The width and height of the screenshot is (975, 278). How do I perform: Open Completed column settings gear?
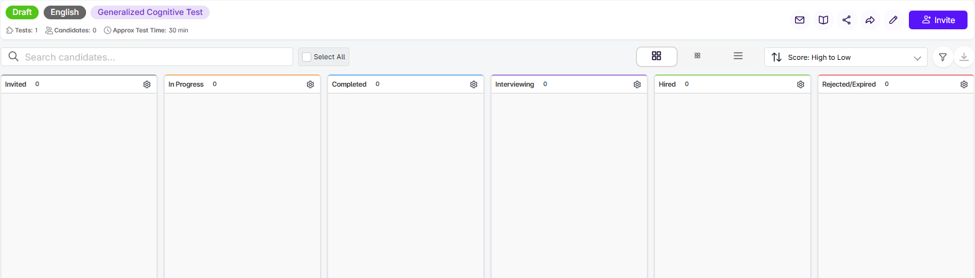[x=473, y=85]
